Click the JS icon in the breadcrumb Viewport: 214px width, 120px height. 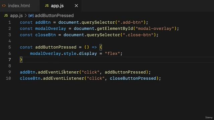click(6, 16)
